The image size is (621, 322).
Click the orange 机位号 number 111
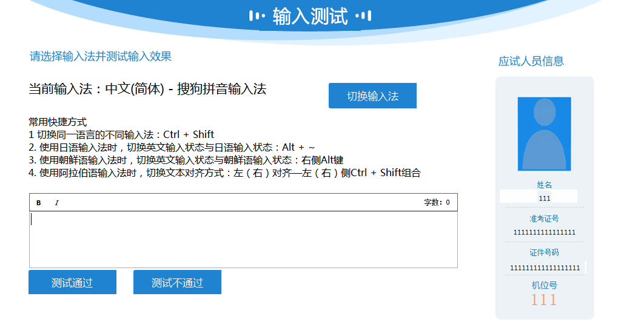(x=544, y=300)
